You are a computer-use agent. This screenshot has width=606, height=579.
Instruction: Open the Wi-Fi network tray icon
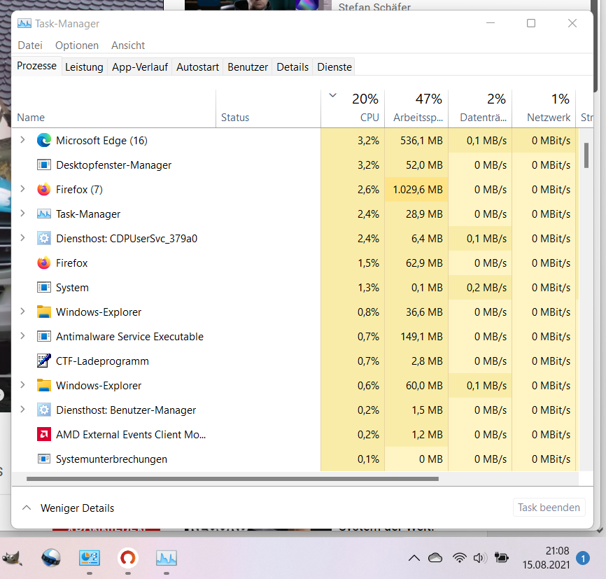pos(459,558)
